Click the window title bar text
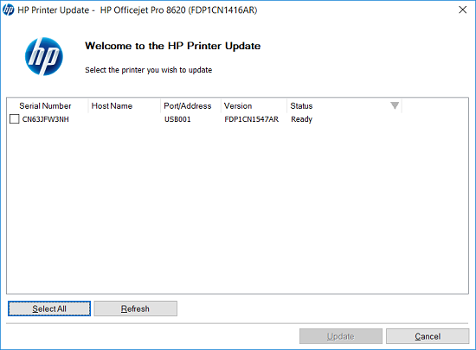Image resolution: width=476 pixels, height=350 pixels. [138, 10]
